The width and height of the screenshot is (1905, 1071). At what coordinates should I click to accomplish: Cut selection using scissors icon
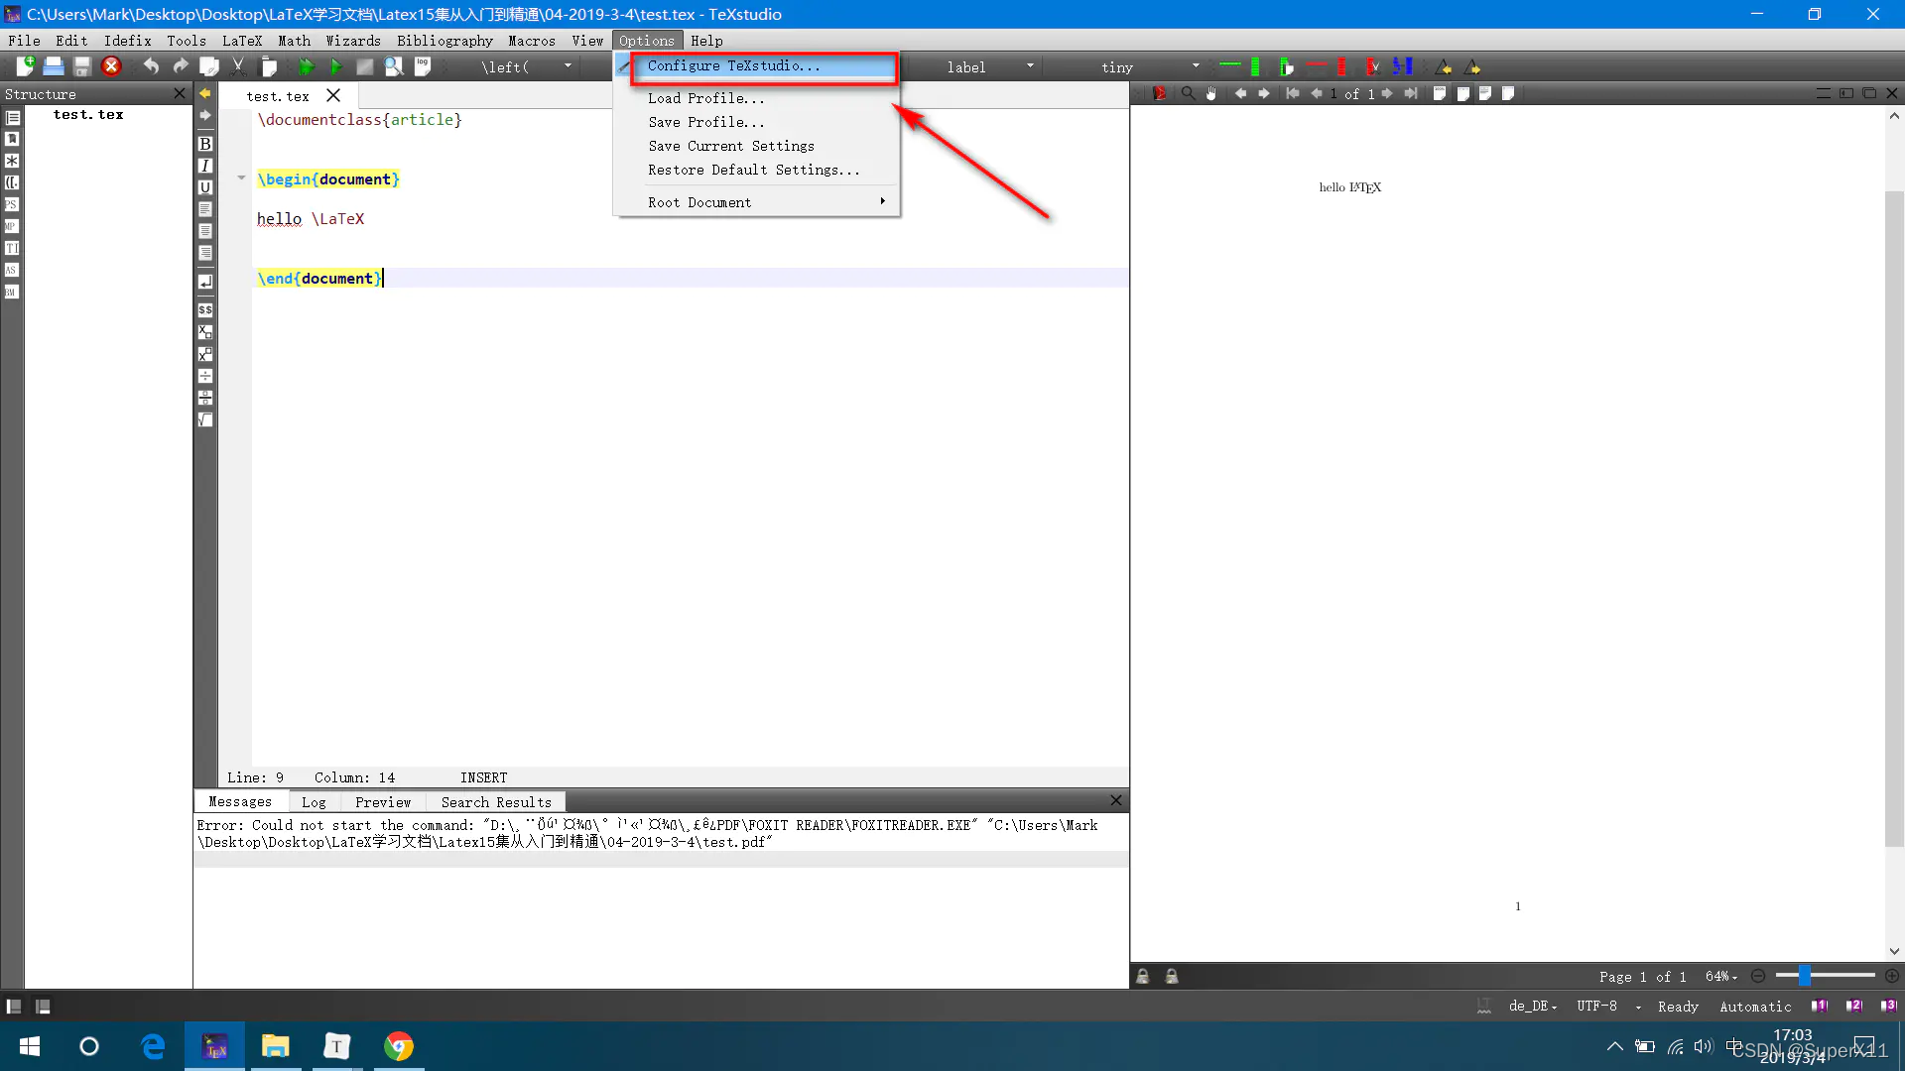pyautogui.click(x=238, y=66)
